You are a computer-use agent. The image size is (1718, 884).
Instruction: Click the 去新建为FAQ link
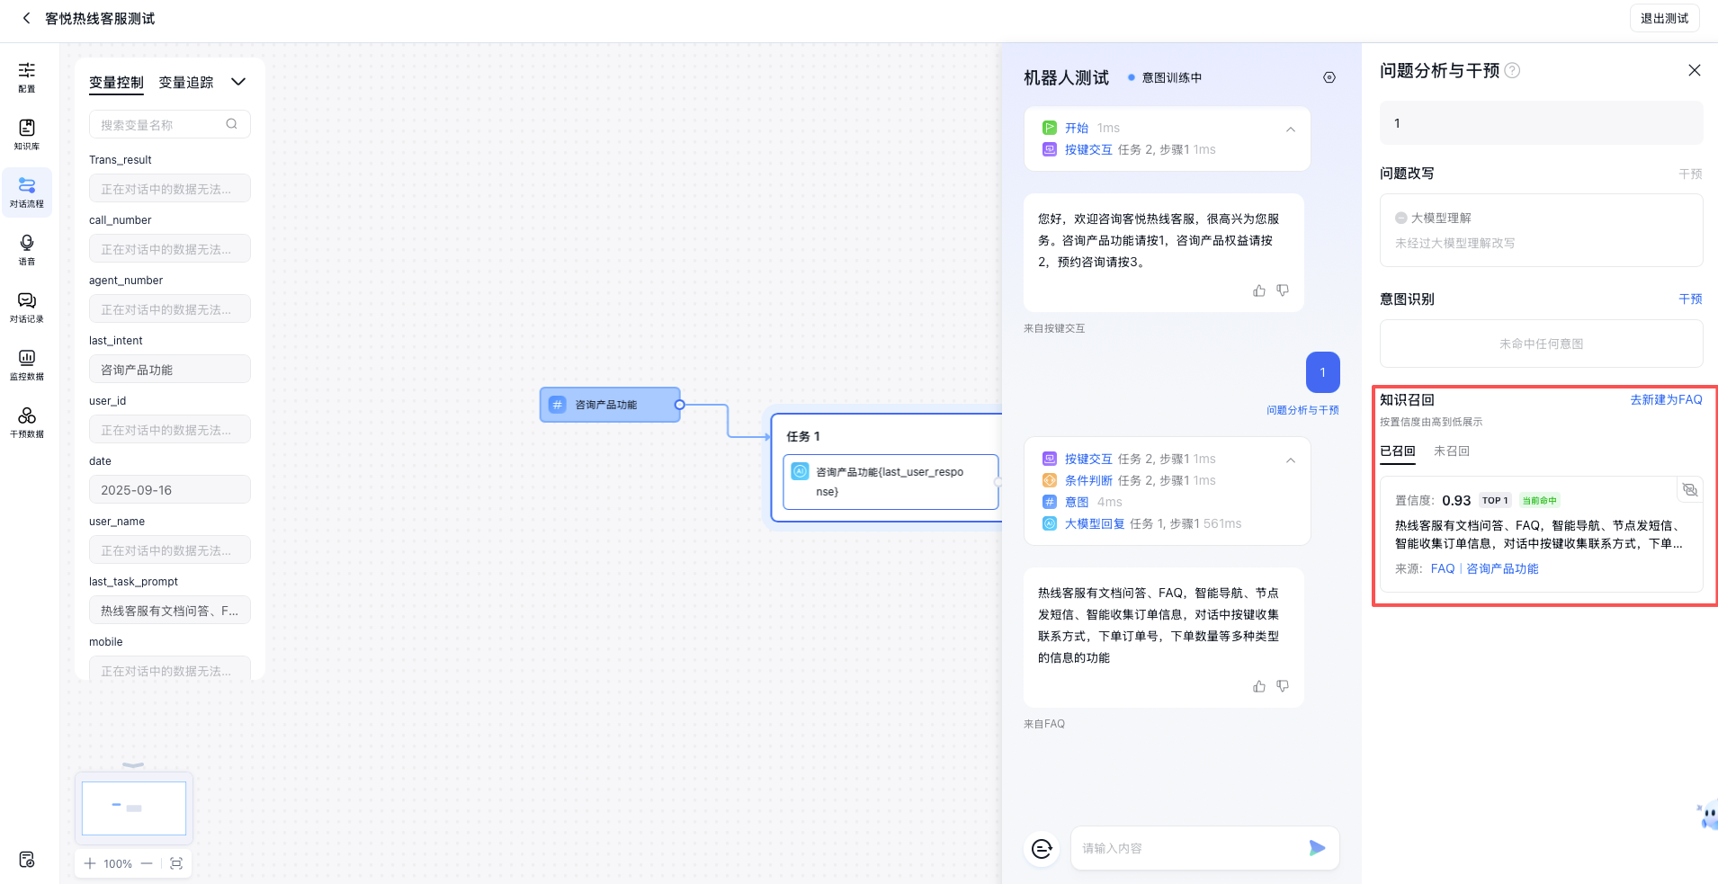(x=1666, y=400)
